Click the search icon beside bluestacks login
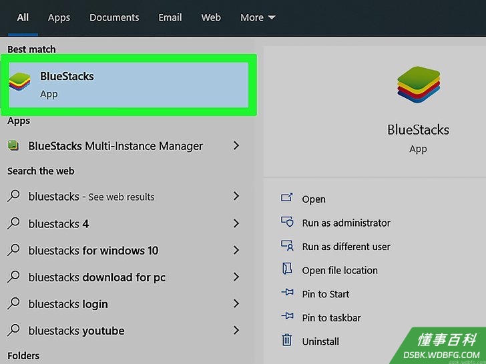This screenshot has width=486, height=364. click(13, 303)
